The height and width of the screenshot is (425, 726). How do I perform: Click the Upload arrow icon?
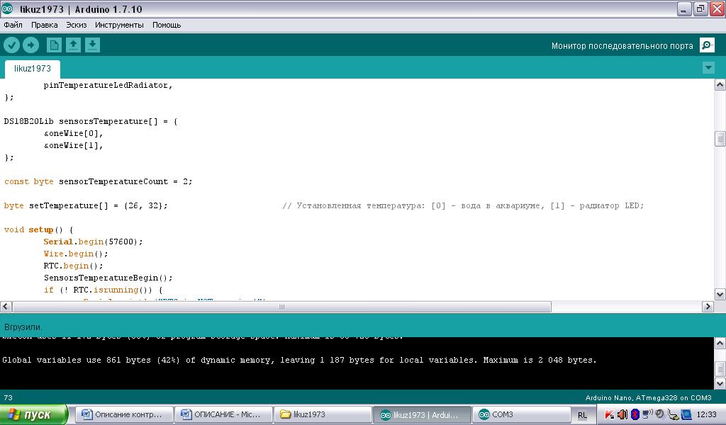(30, 45)
